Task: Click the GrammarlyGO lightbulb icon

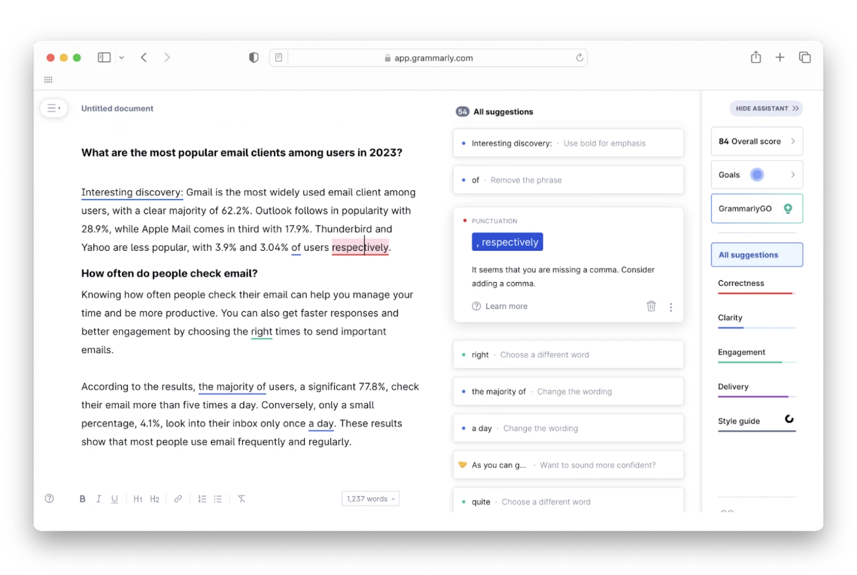Action: pyautogui.click(x=788, y=208)
